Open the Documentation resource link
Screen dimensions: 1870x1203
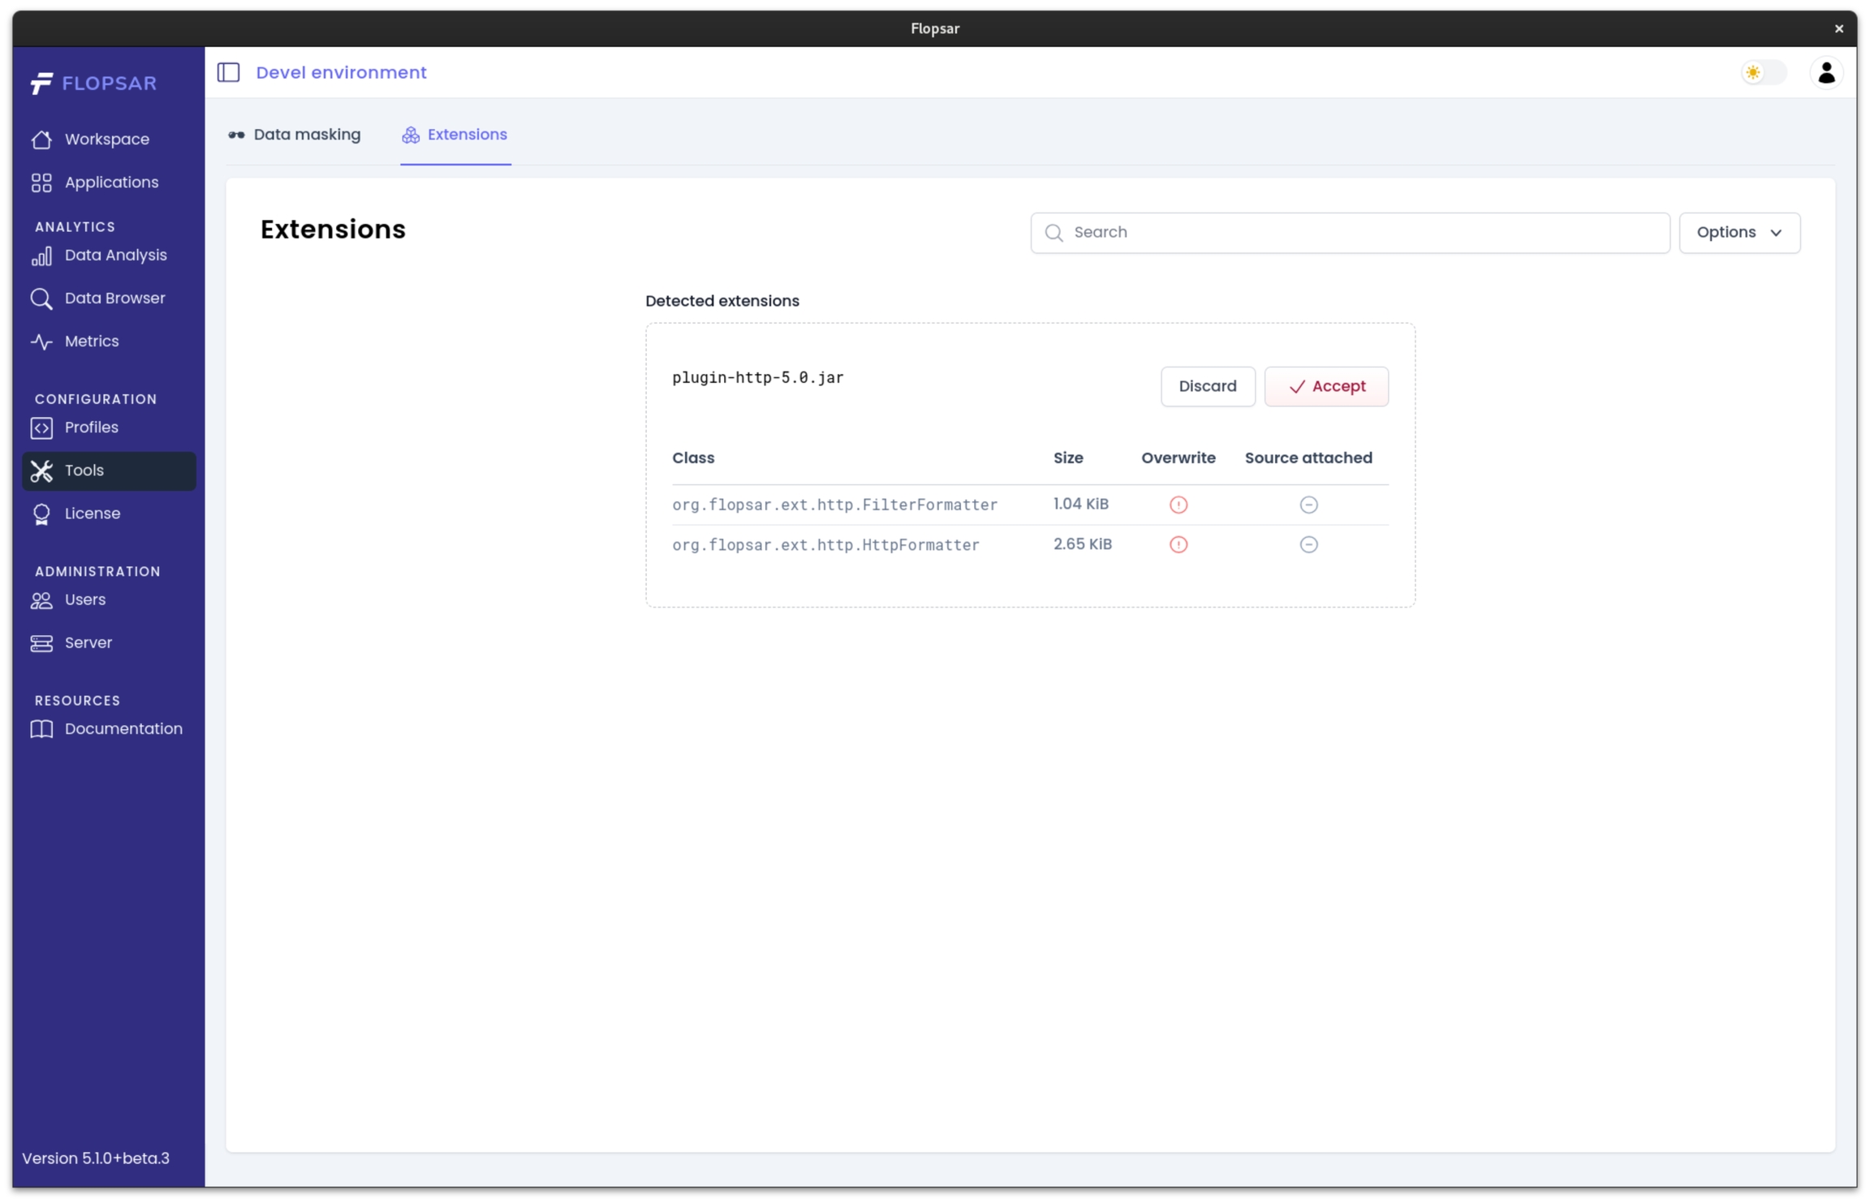[123, 728]
